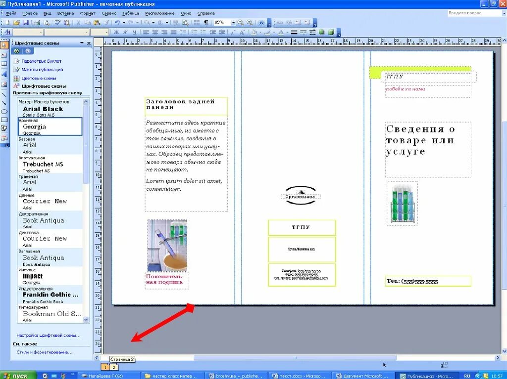Click the Undo arrow icon
Viewport: 507px width, 379px height.
pos(117,23)
